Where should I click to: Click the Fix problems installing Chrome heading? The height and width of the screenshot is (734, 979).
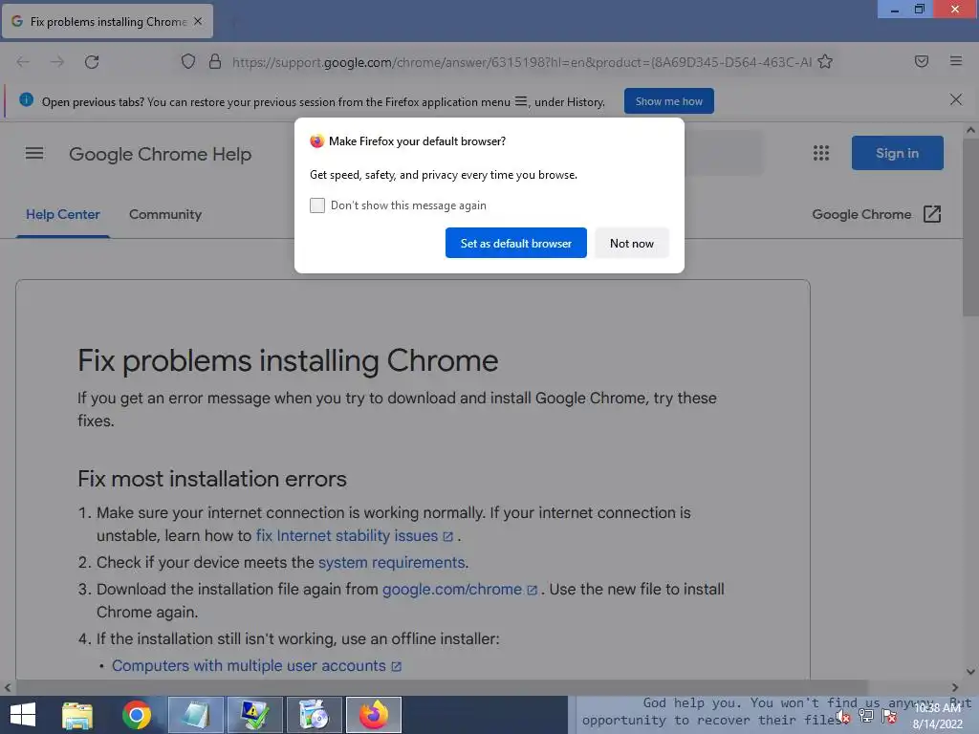(288, 360)
